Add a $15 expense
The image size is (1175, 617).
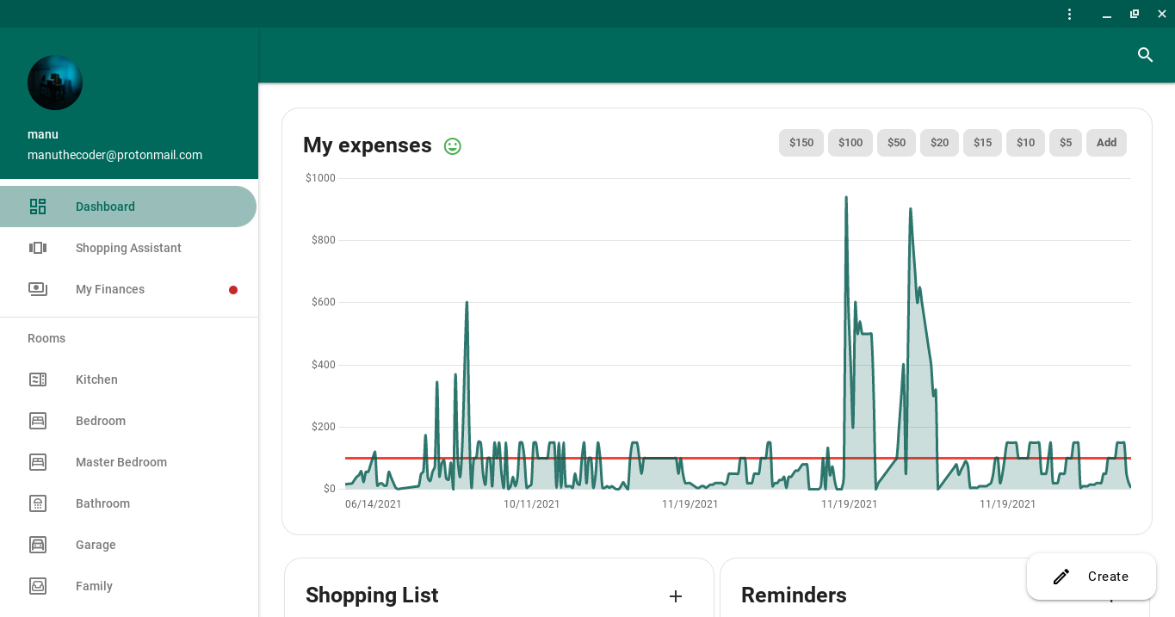[982, 143]
